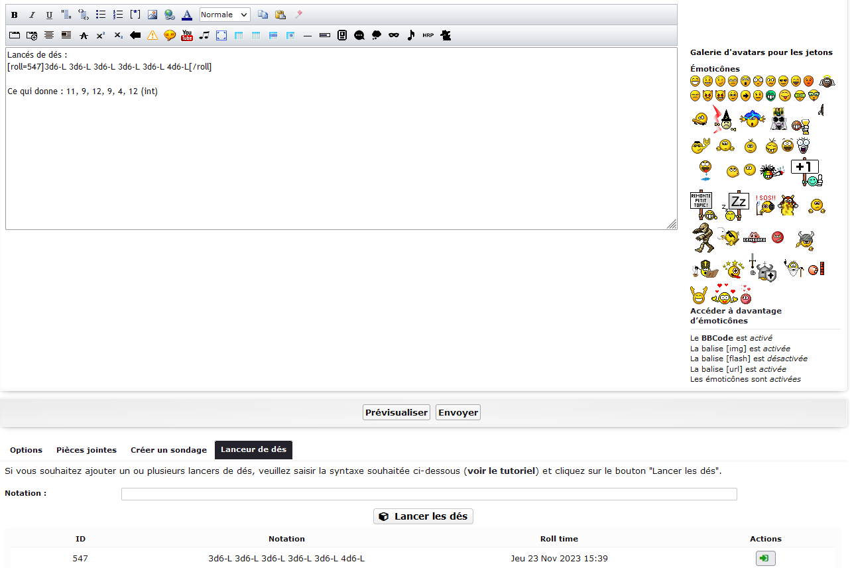The image size is (850, 568).
Task: Open the Créer un sondage tab
Action: 169,450
